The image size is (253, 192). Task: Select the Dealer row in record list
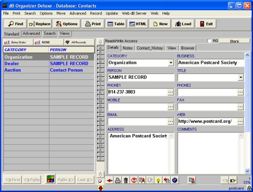pos(49,63)
